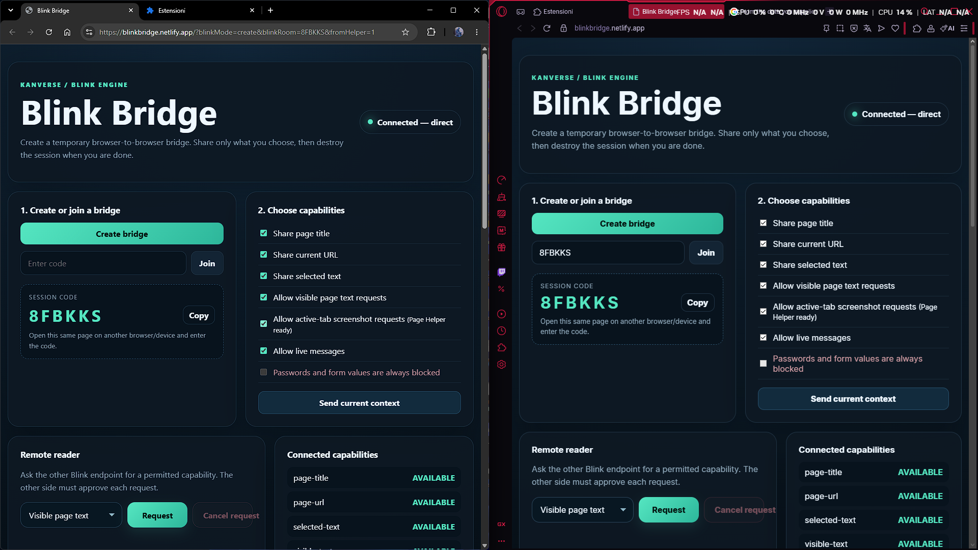Open the gift box icon in sidebar

(x=501, y=248)
